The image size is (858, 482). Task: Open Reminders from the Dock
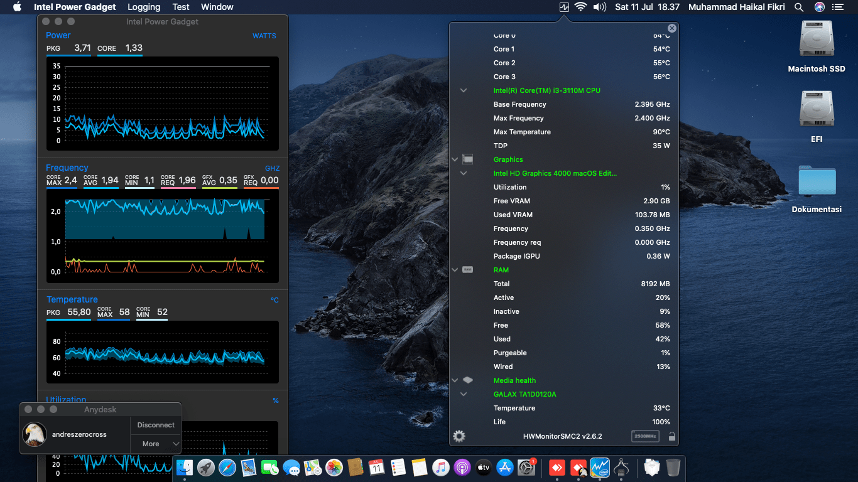398,467
